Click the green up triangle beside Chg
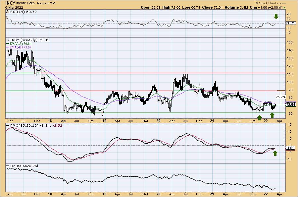The image size is (298, 197). click(x=284, y=8)
